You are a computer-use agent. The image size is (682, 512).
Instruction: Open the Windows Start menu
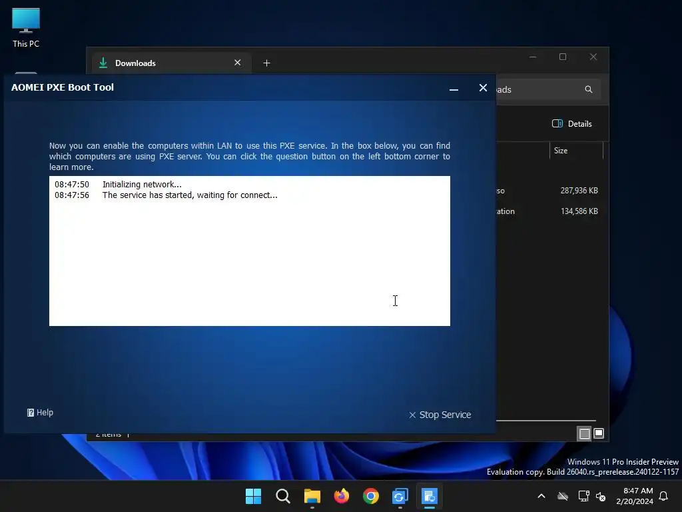[x=253, y=496]
